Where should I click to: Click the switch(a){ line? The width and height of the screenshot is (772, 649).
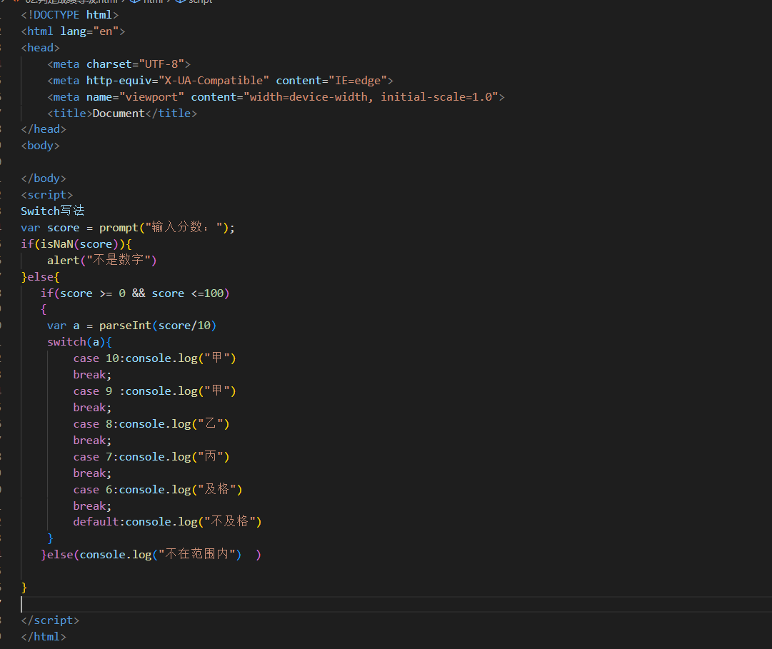[x=80, y=342]
